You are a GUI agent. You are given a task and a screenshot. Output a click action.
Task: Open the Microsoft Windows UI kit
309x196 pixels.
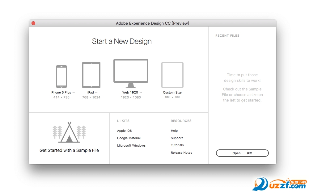click(131, 145)
